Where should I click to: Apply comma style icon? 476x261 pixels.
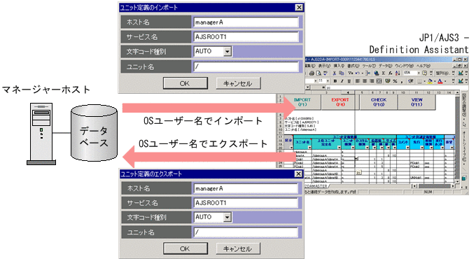click(402, 82)
